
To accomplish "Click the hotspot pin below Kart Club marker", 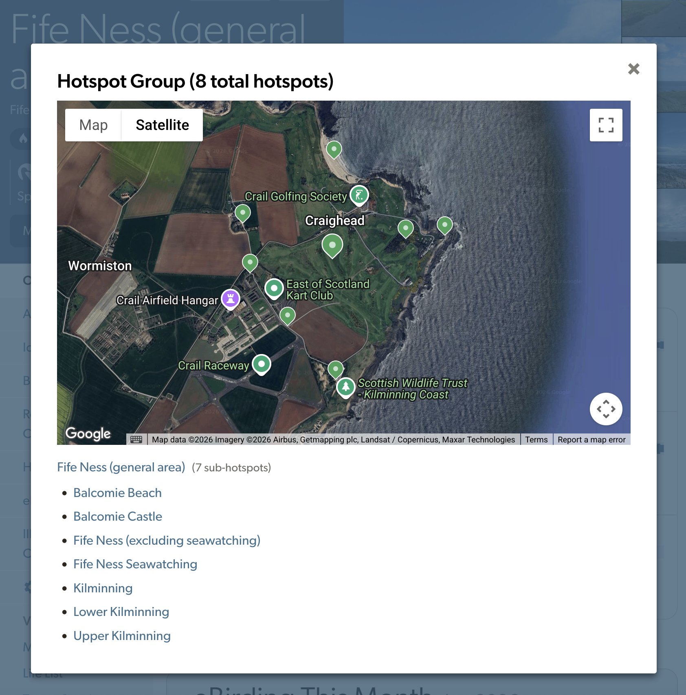I will click(288, 316).
